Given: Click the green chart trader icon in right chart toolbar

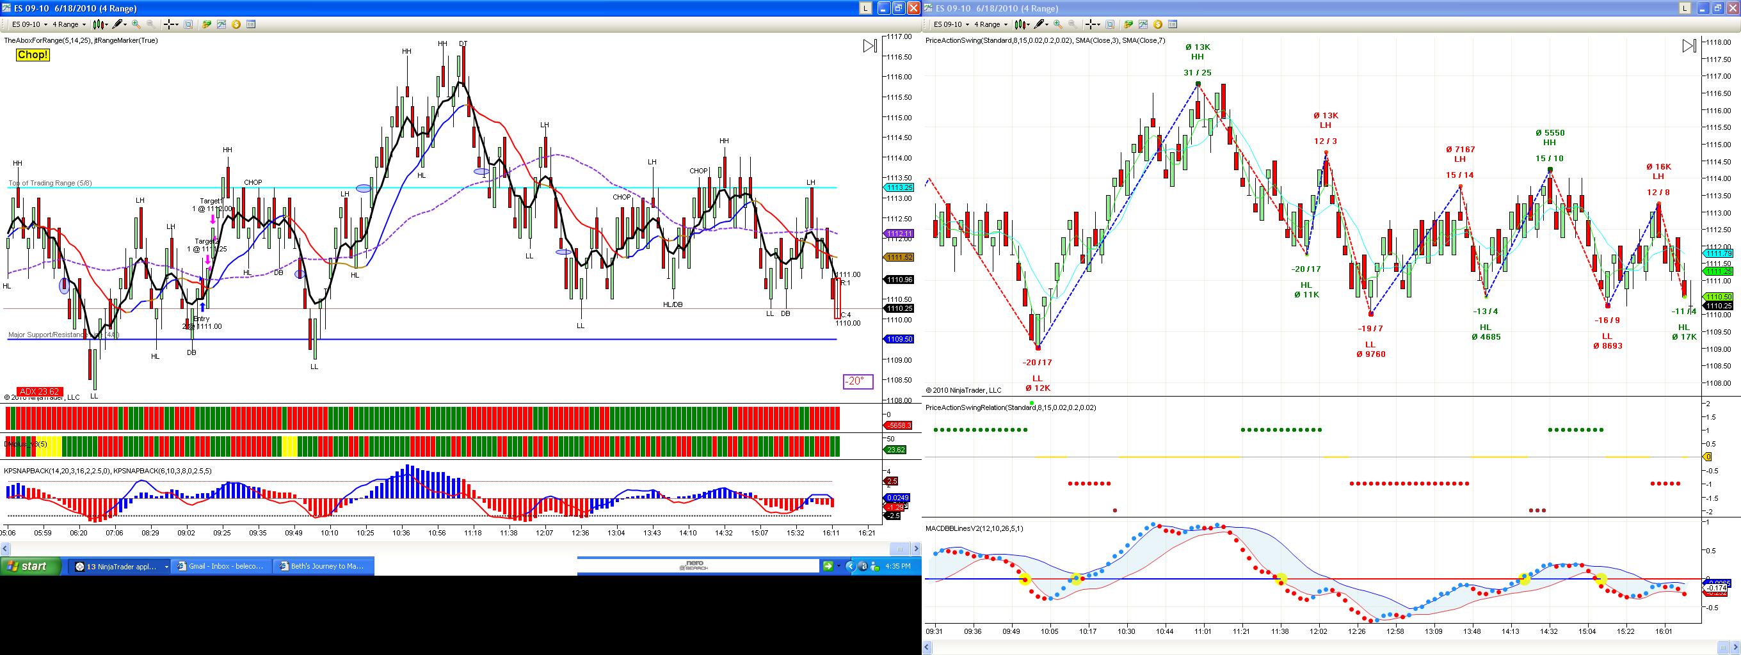Looking at the screenshot, I should [x=1128, y=24].
